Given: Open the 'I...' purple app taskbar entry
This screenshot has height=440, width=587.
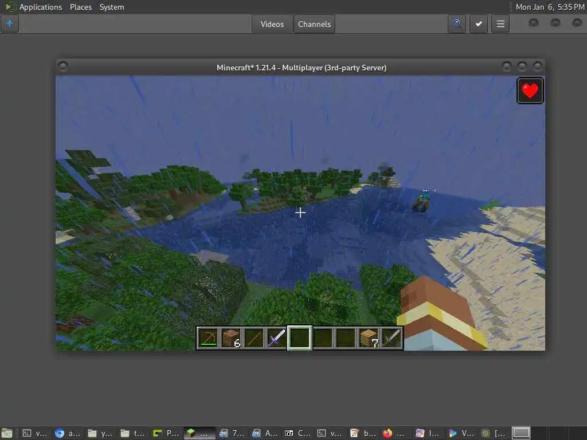Looking at the screenshot, I should coord(427,433).
